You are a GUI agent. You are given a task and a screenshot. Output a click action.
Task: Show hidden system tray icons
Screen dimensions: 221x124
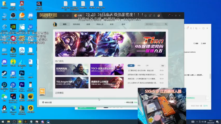[x=197, y=122]
